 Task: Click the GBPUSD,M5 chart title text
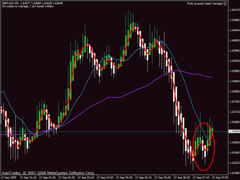pos(10,3)
